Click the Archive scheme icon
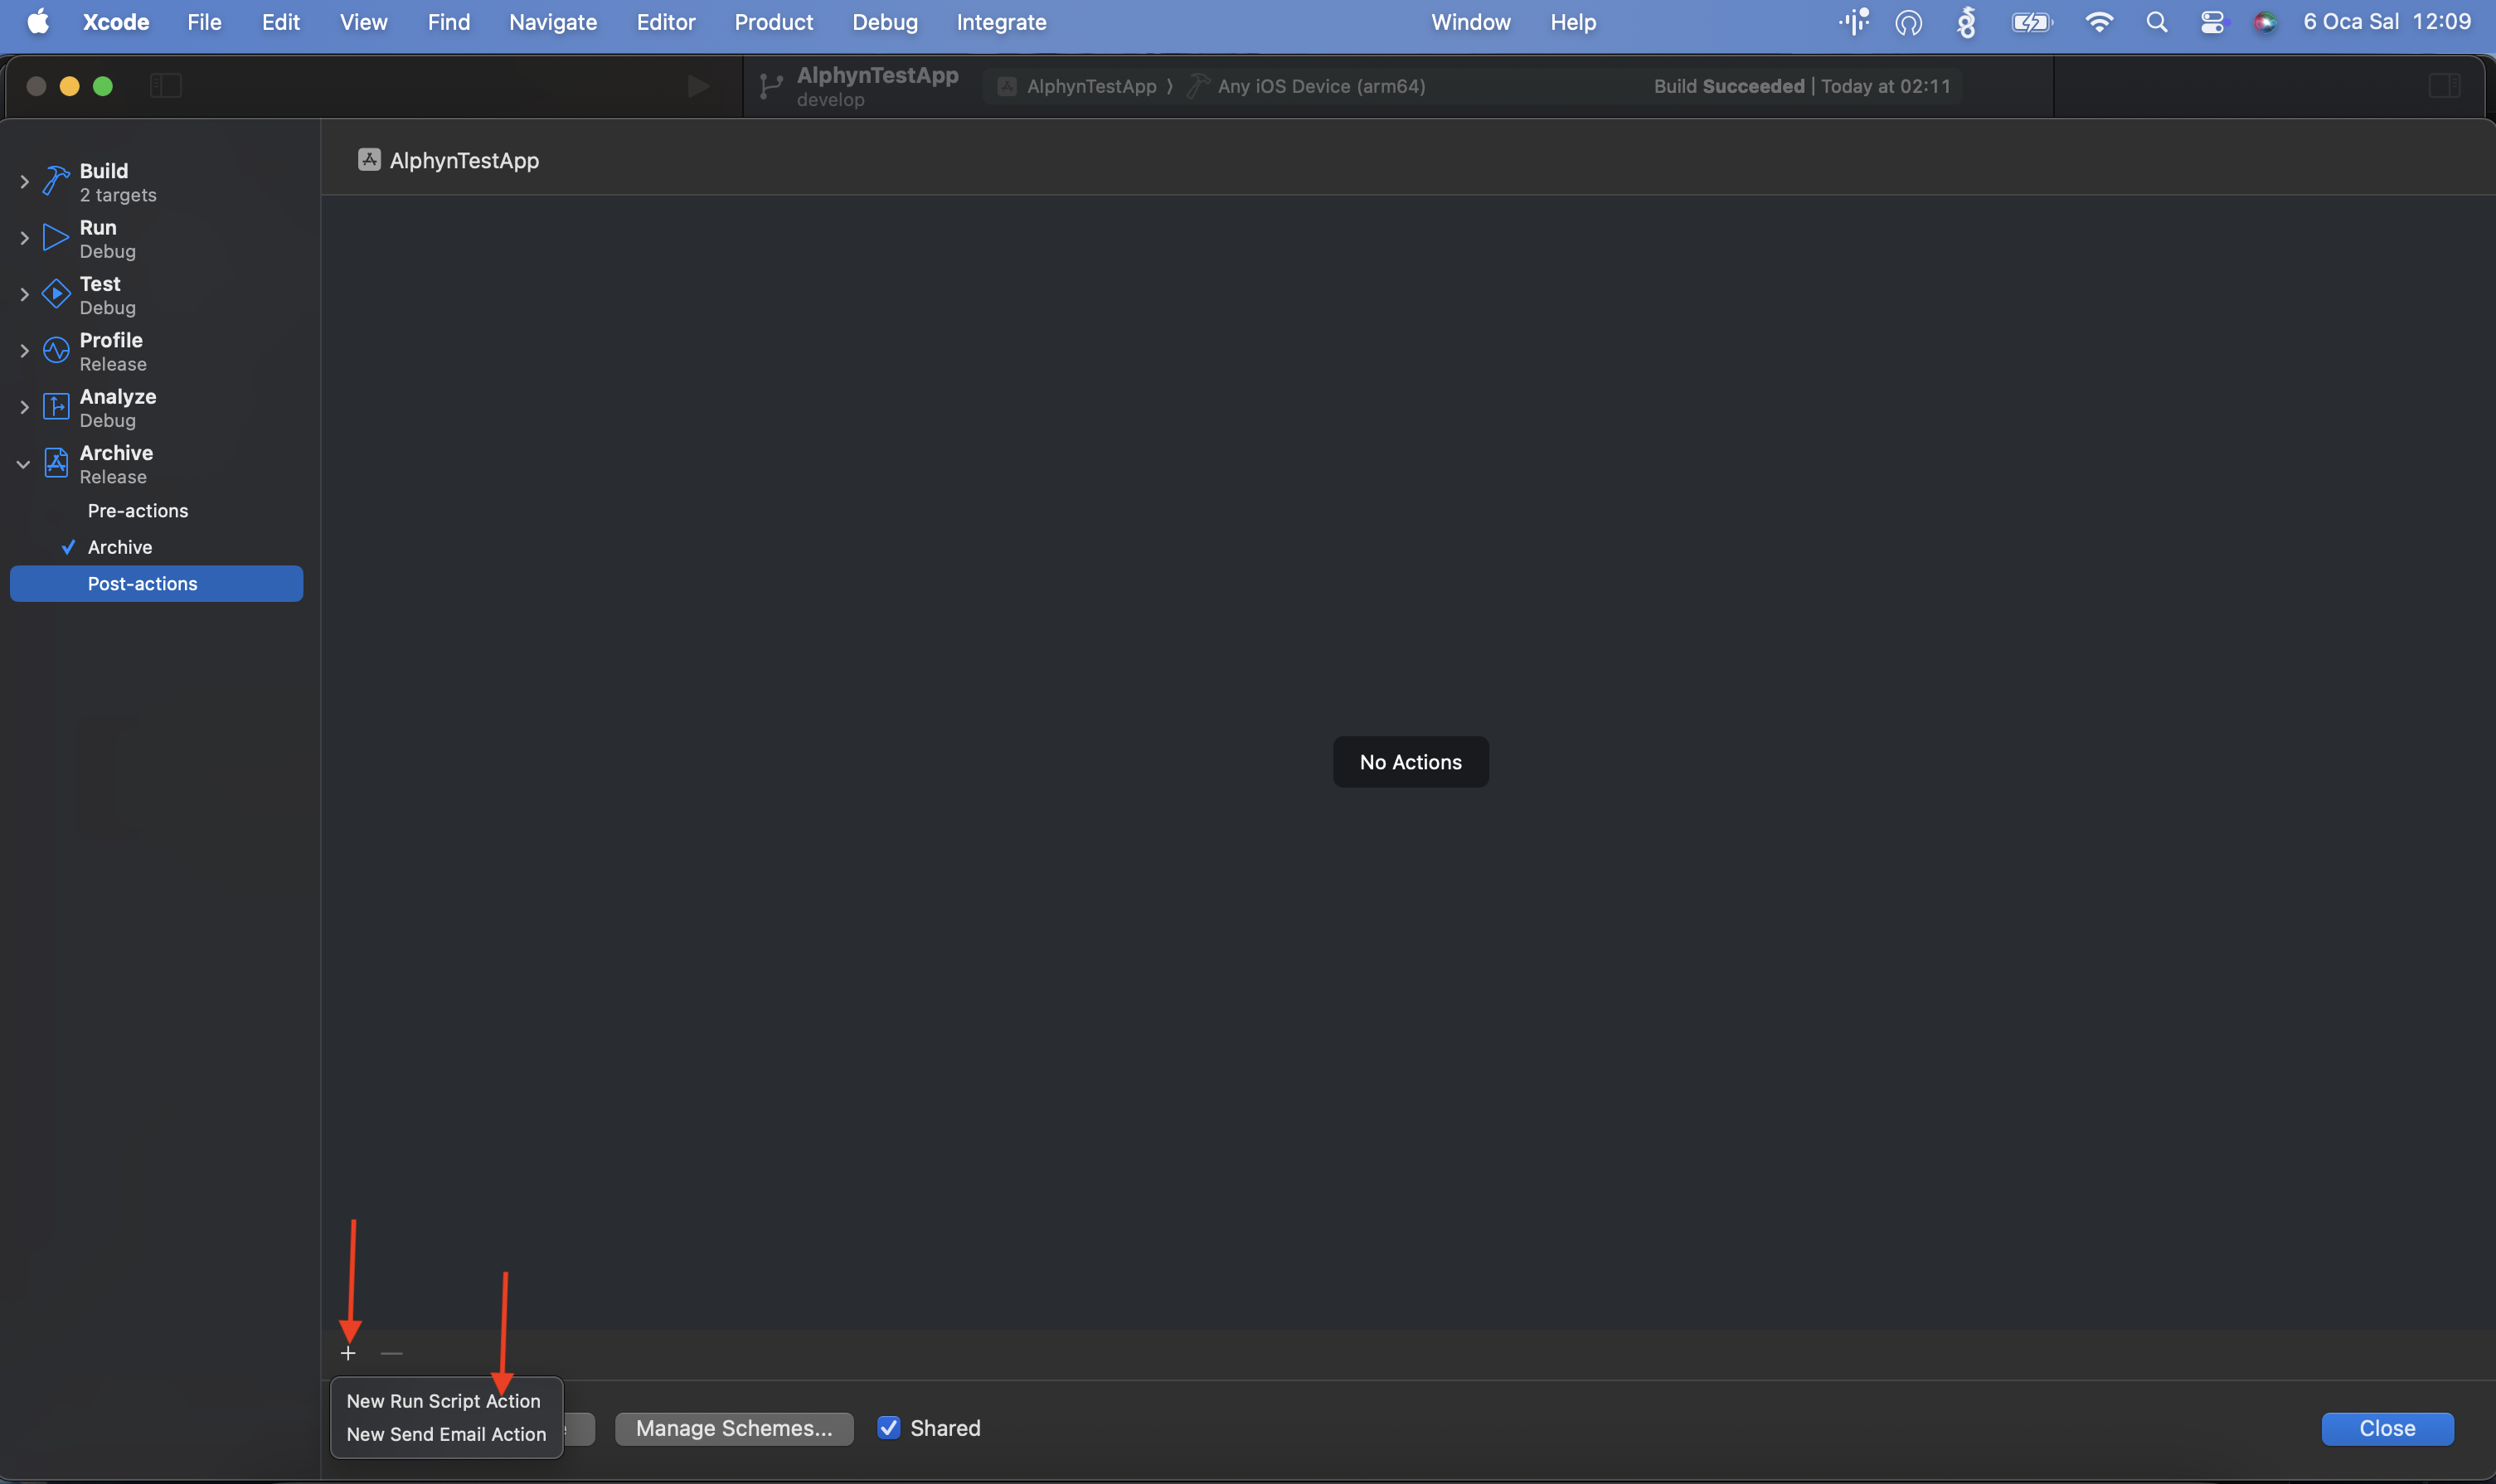The image size is (2496, 1484). coord(56,464)
